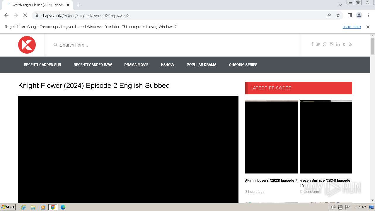Screen dimensions: 375x211
Task: Click the taskbar clock showing 7:11 AM
Action: point(360,207)
